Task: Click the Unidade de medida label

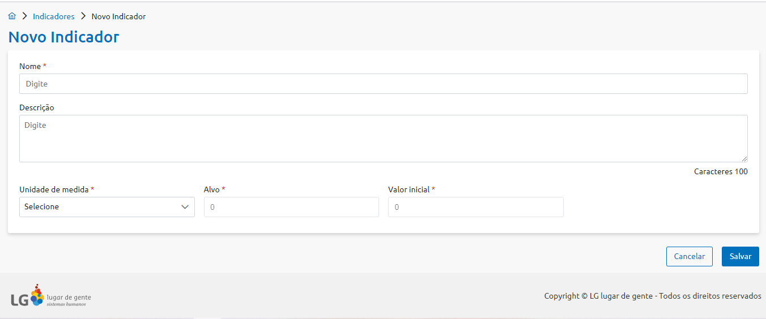Action: coord(54,189)
